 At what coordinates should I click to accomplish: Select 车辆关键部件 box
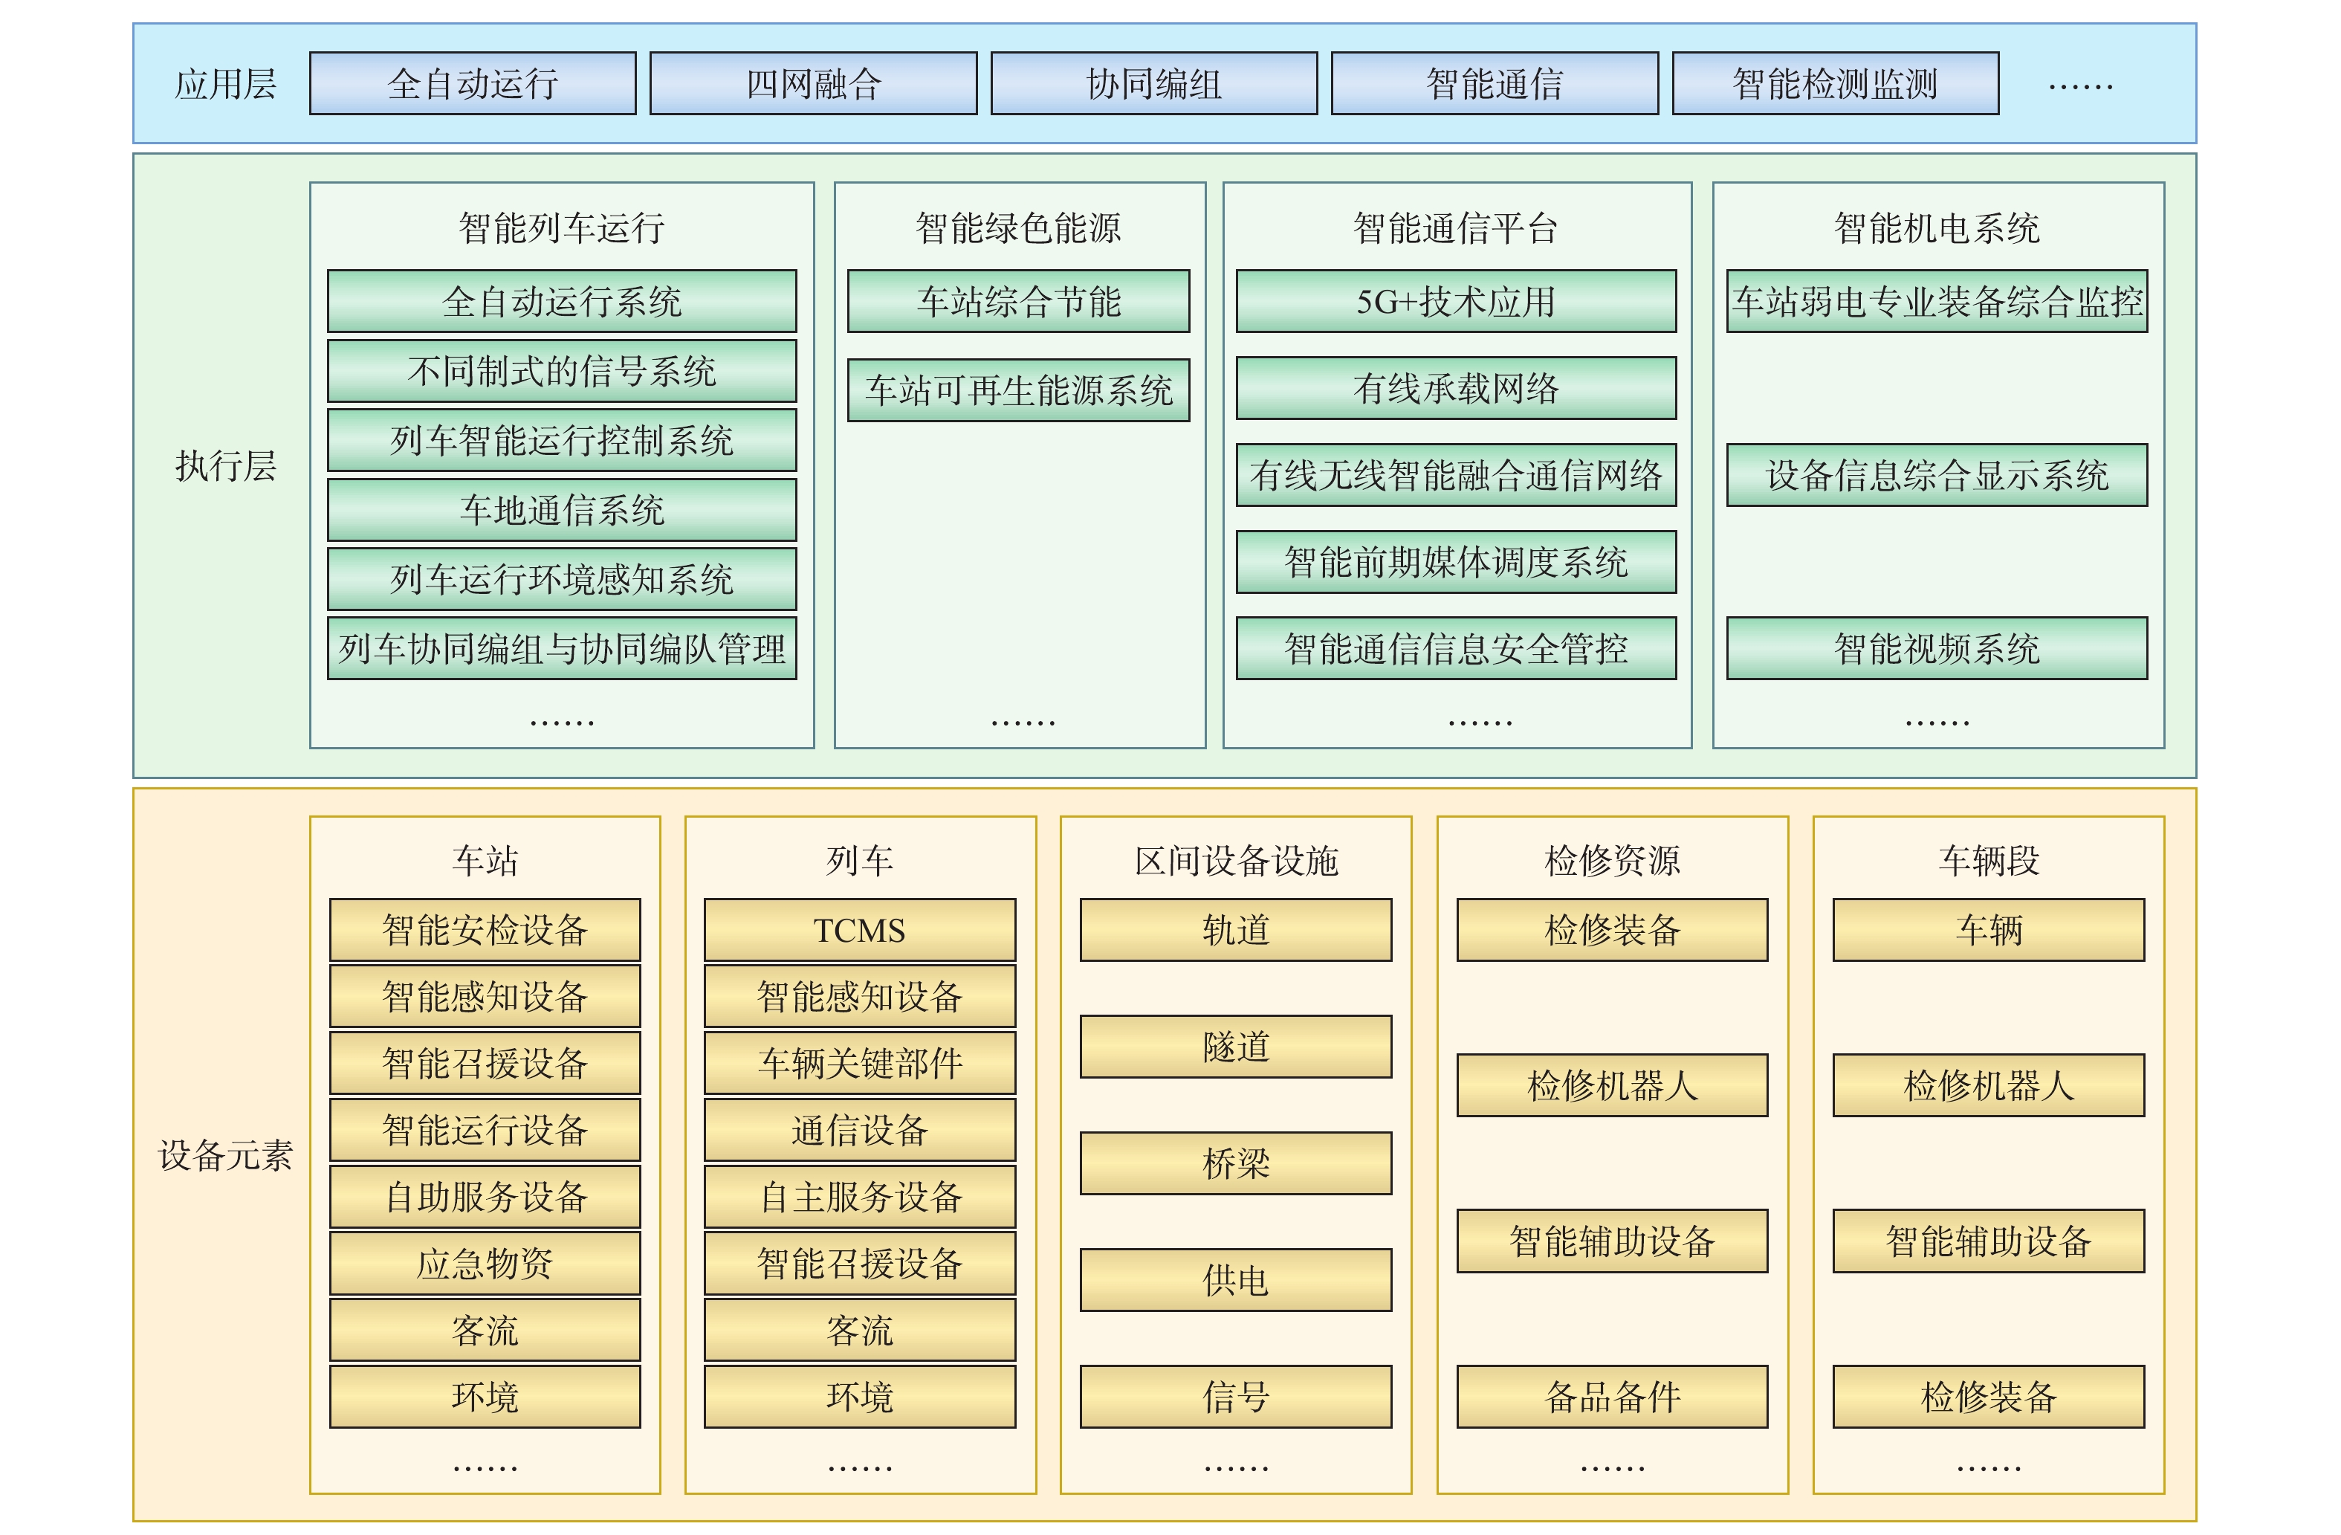(858, 1063)
